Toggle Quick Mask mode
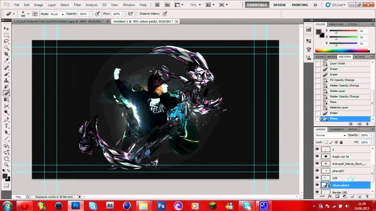The height and width of the screenshot is (211, 376). (6, 185)
